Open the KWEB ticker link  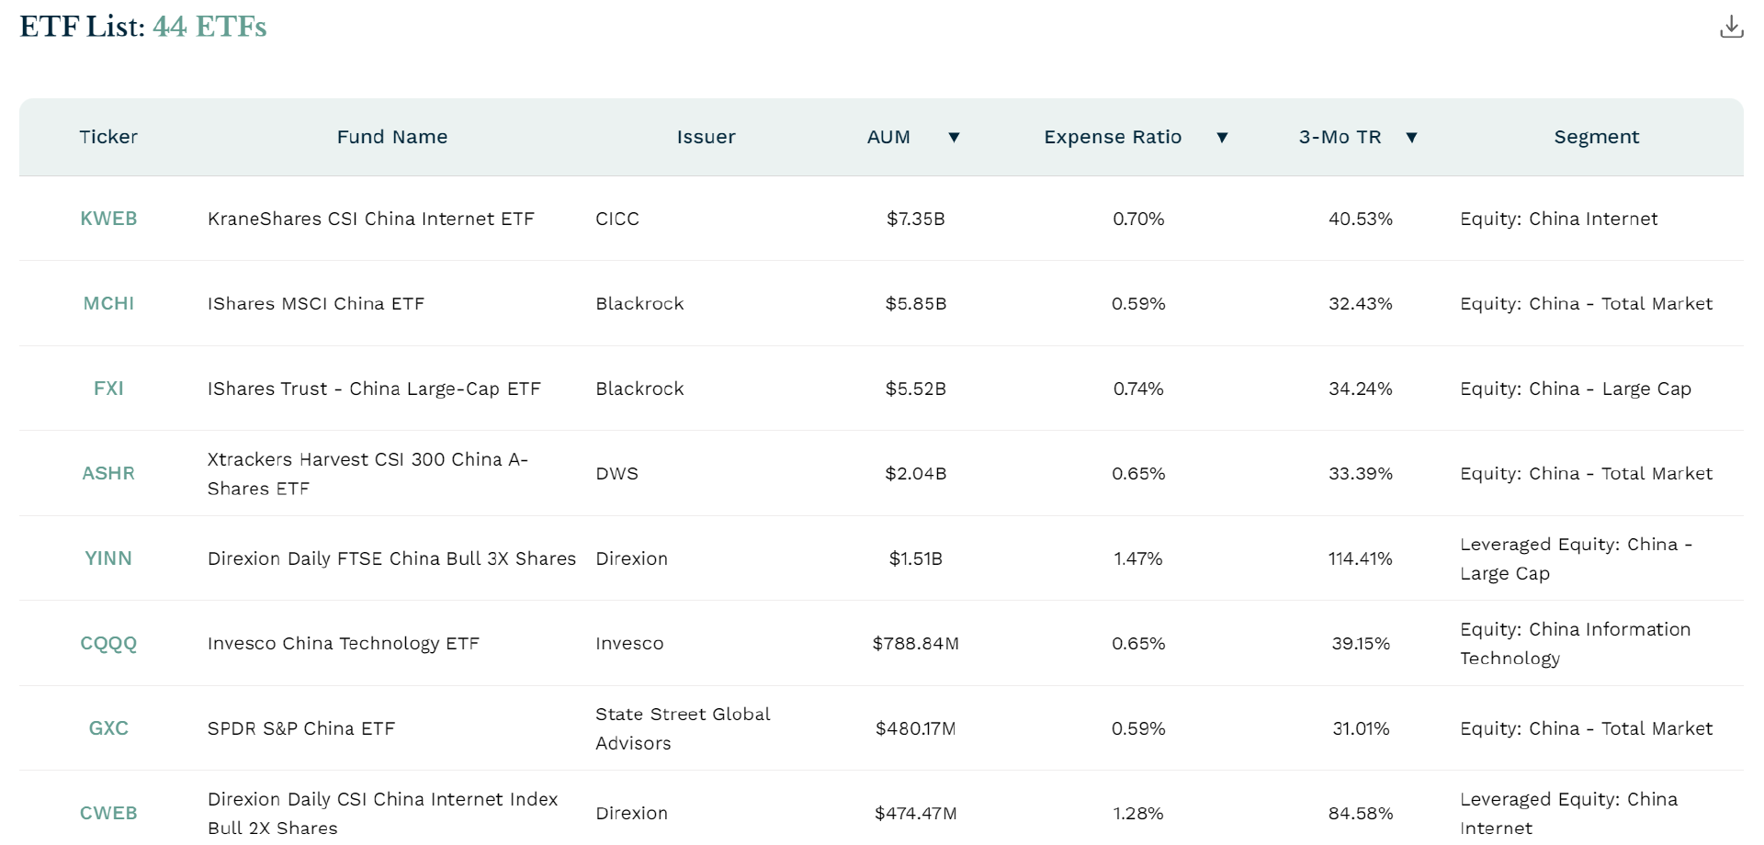click(108, 219)
